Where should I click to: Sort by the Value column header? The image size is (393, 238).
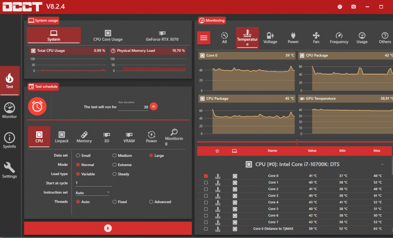312,151
